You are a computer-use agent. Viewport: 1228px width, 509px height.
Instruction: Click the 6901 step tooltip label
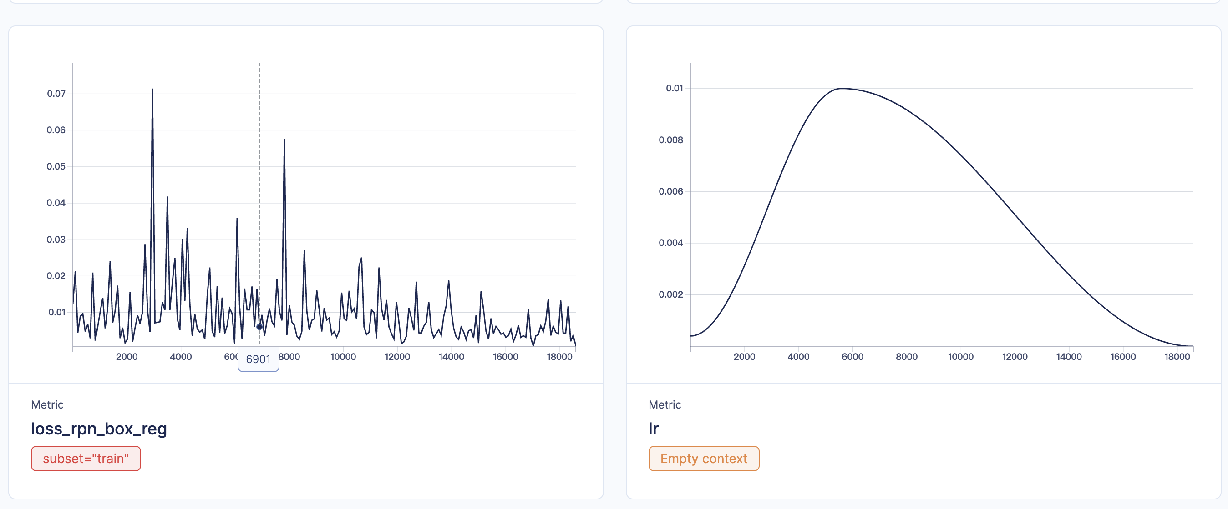click(258, 359)
